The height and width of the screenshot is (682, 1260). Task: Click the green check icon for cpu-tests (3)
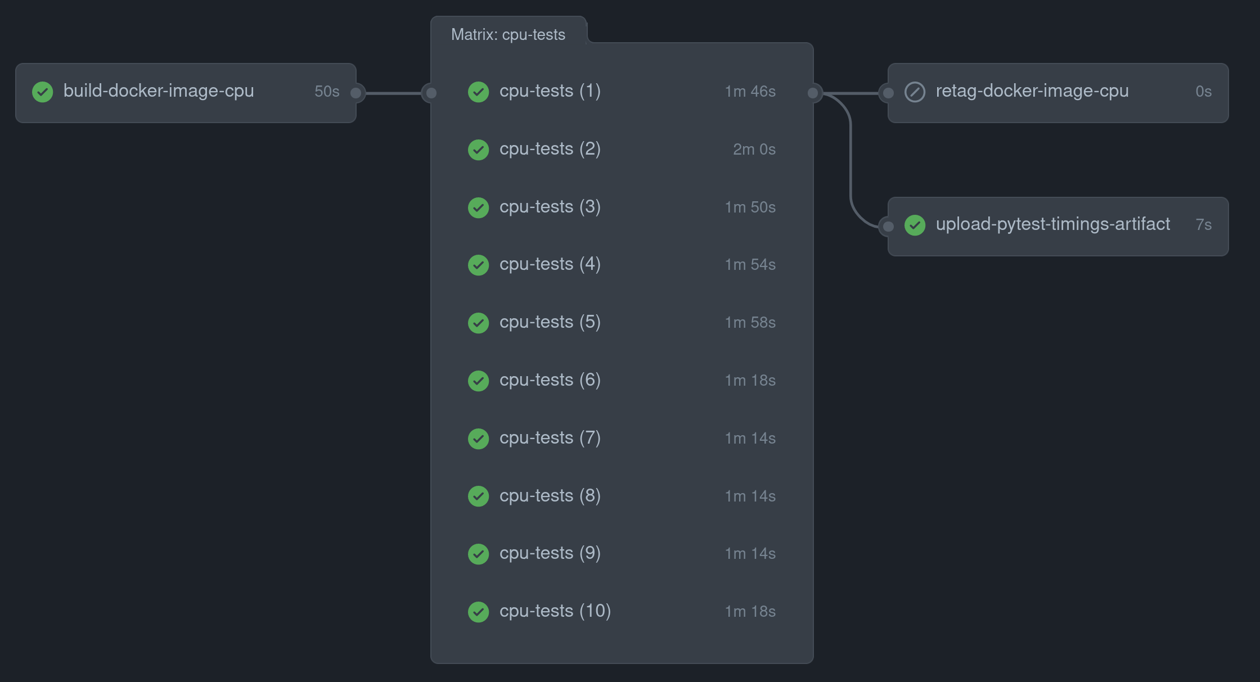point(479,207)
